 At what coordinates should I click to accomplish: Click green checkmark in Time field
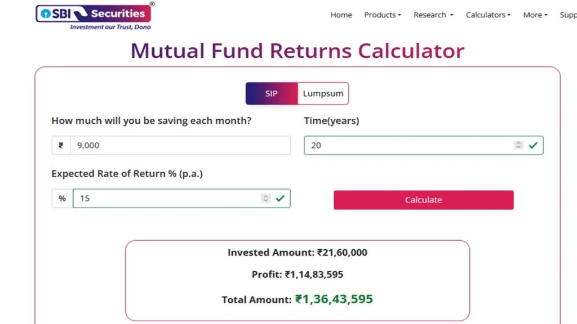click(532, 145)
